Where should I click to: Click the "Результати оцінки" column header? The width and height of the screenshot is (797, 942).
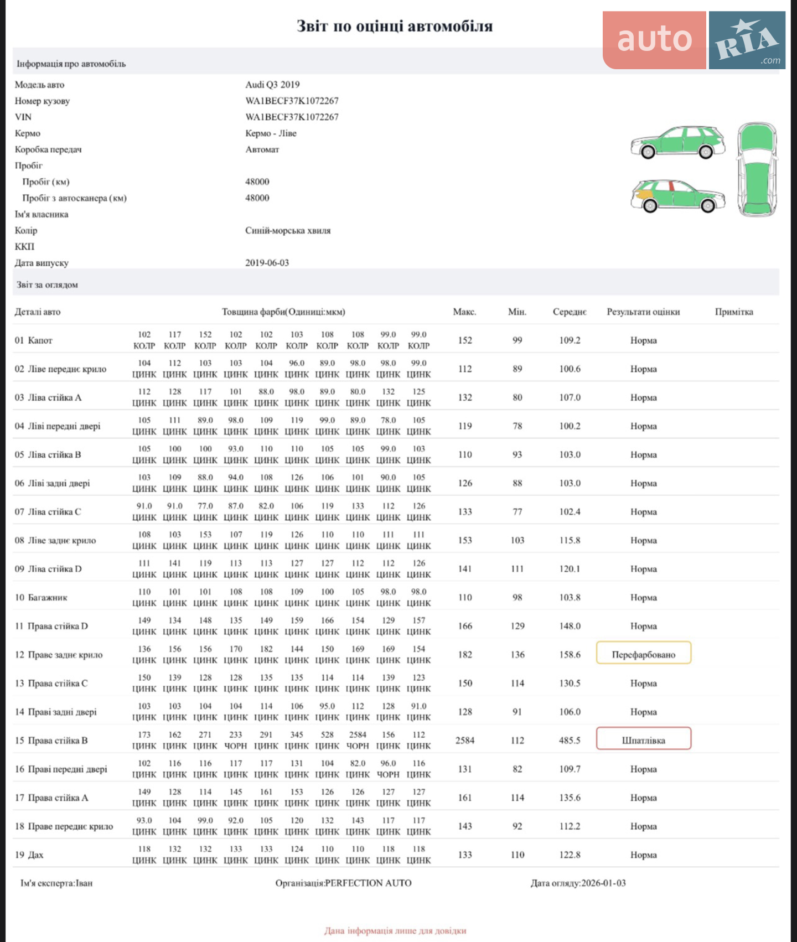click(643, 312)
